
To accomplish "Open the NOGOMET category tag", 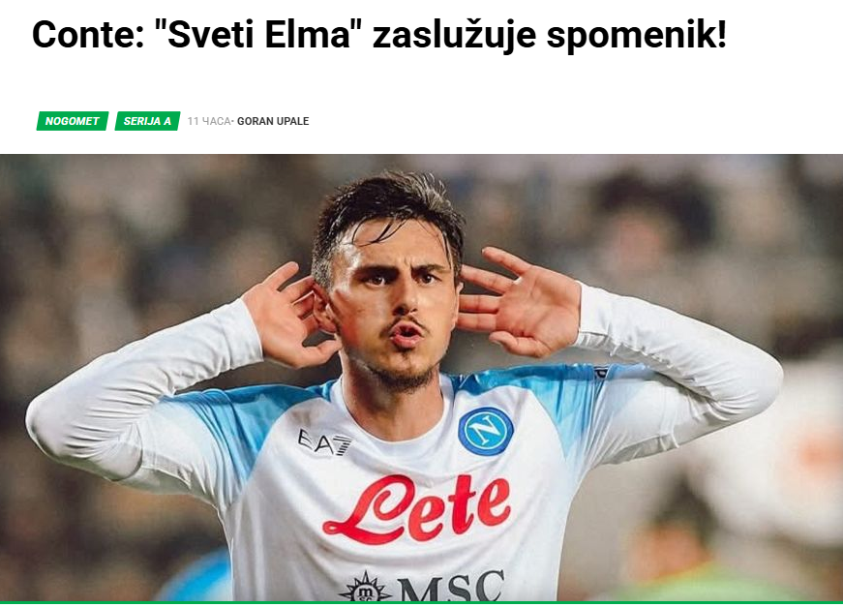I will coord(73,121).
